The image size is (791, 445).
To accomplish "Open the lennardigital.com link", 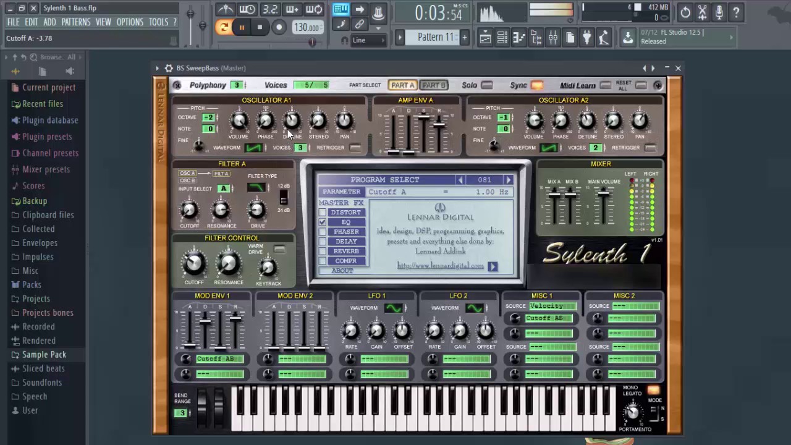I will [441, 266].
